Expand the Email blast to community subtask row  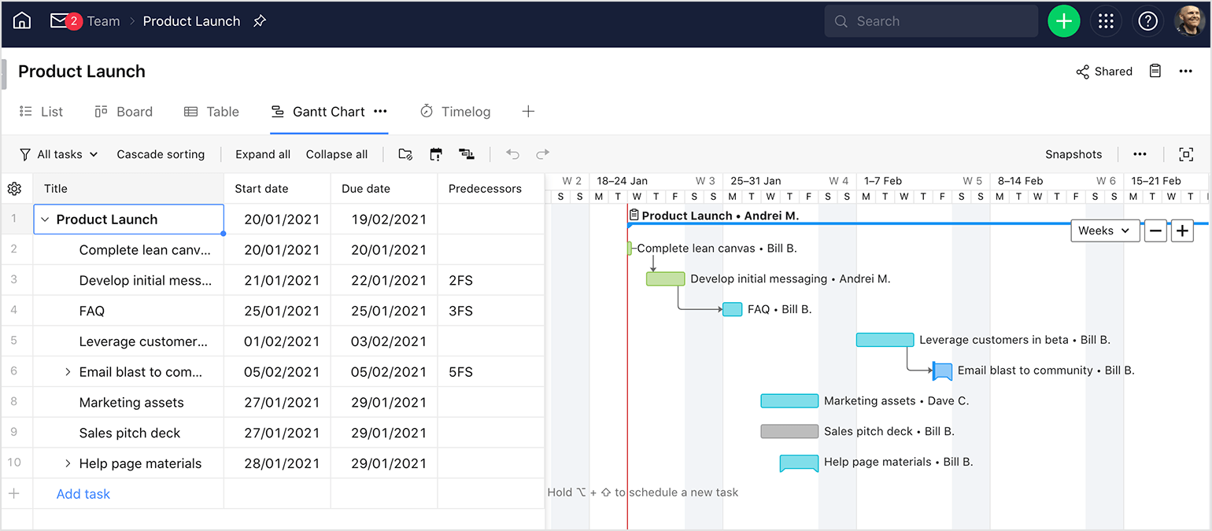click(67, 371)
